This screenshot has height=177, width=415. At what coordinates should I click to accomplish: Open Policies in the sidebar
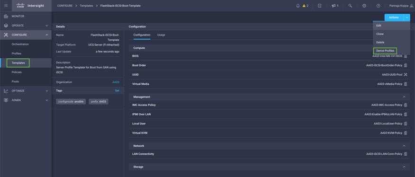point(17,72)
